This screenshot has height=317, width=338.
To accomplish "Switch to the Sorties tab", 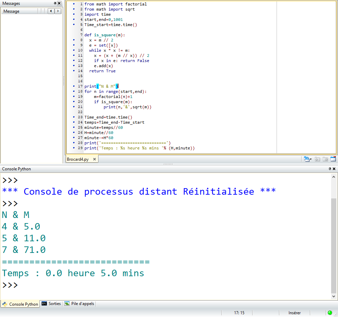I will pos(51,304).
